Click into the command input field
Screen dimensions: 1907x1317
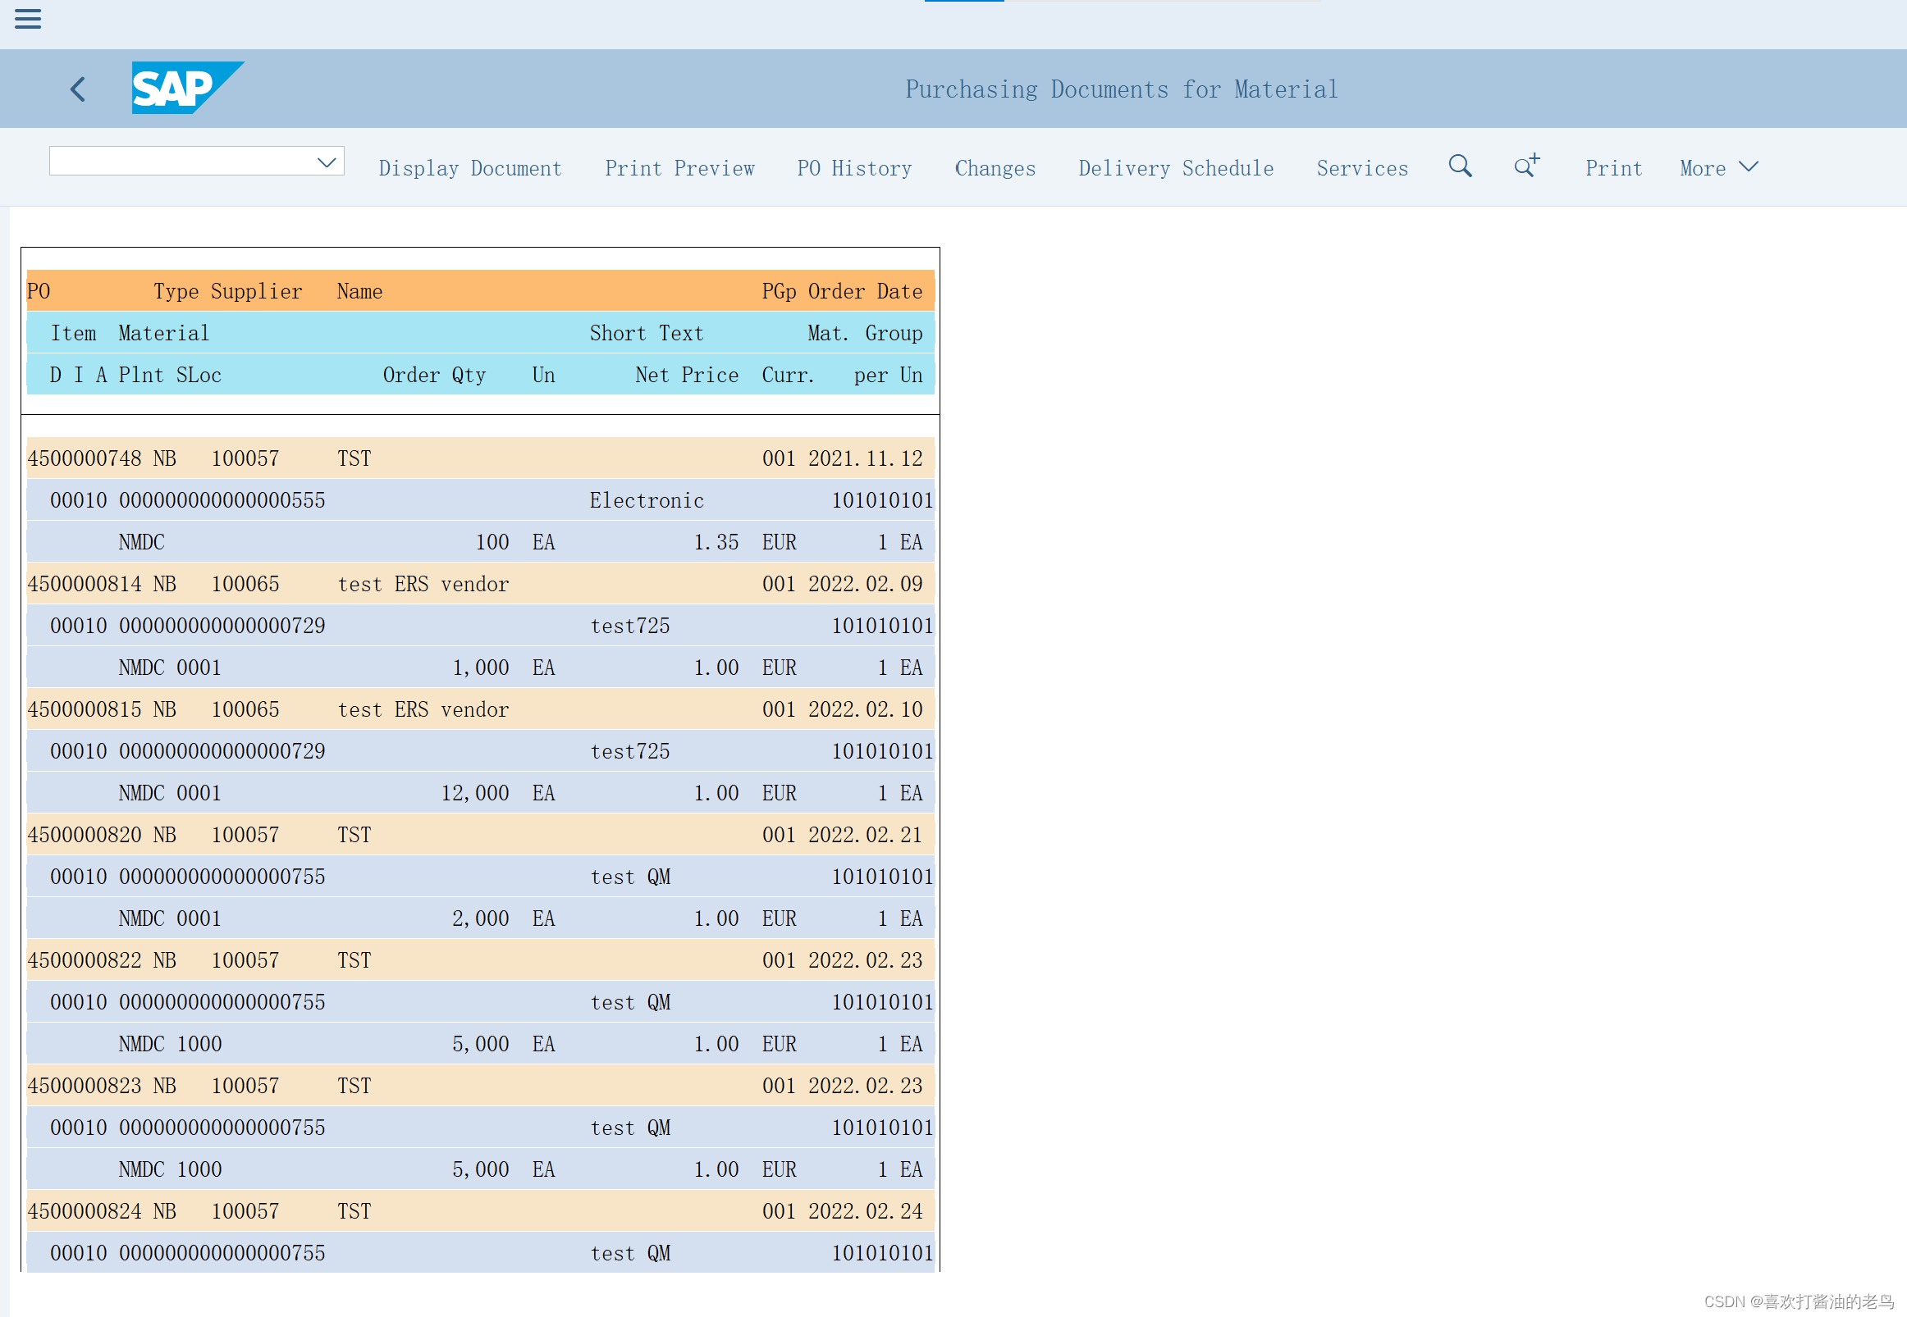181,162
